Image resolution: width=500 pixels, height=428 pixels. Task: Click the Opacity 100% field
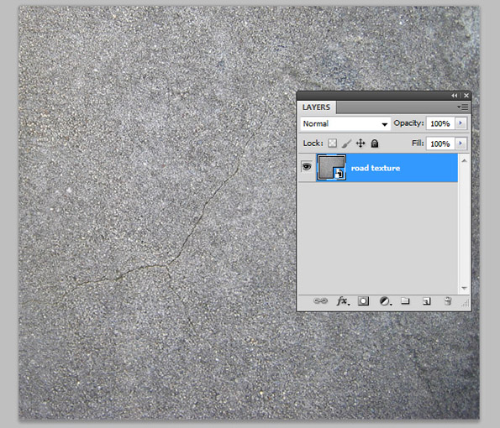tap(440, 123)
